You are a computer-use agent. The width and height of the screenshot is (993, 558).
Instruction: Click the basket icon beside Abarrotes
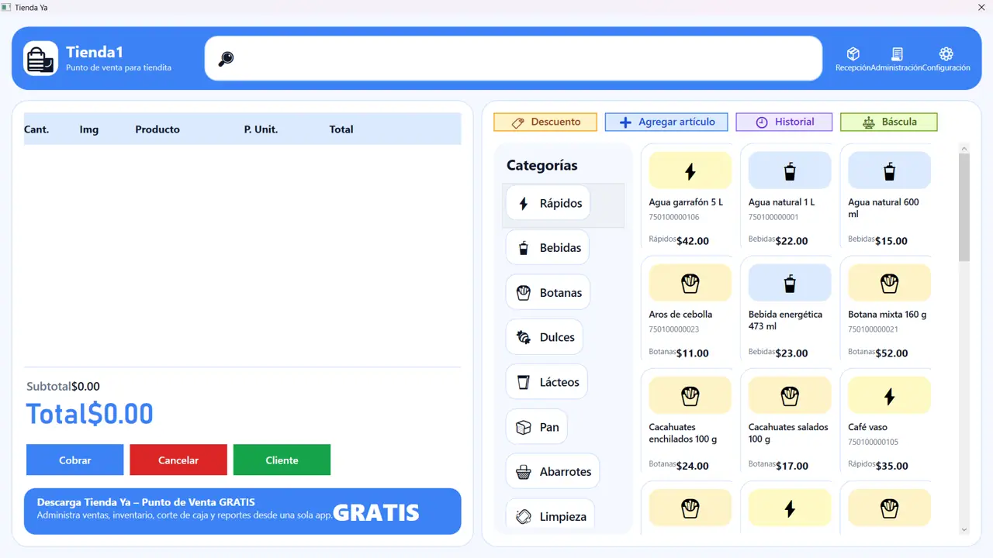[x=524, y=471]
